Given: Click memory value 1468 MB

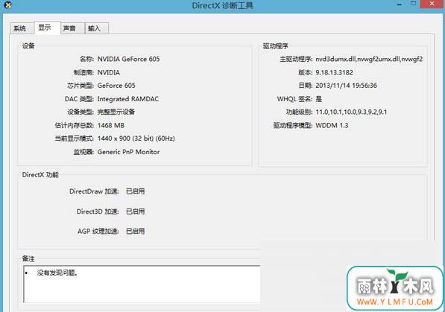Looking at the screenshot, I should coord(111,125).
